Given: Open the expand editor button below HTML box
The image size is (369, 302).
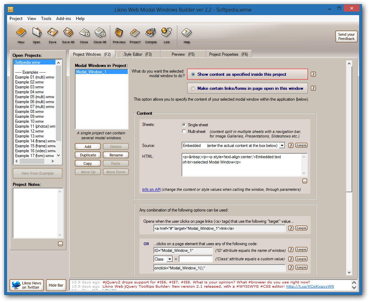Looking at the screenshot, I should pos(305,181).
